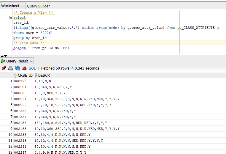The image size is (226, 154).
Task: Switch to the Query Builder tab
Action: 38,6
